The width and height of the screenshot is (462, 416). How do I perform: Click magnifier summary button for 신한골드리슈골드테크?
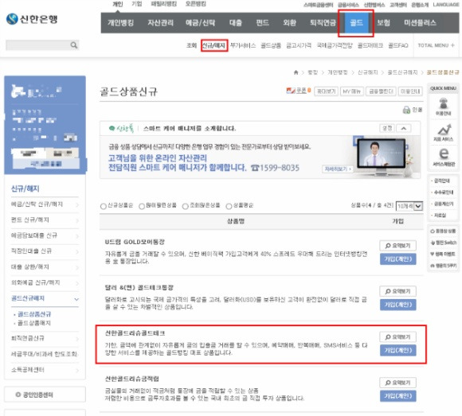tap(398, 337)
